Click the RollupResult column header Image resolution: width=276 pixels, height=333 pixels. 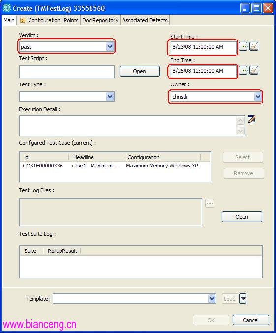[62, 251]
